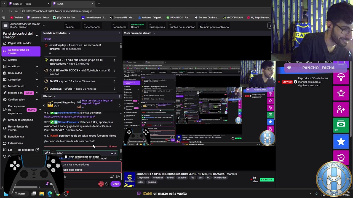Click the add-user quick action button
The width and height of the screenshot is (353, 198).
(341, 109)
